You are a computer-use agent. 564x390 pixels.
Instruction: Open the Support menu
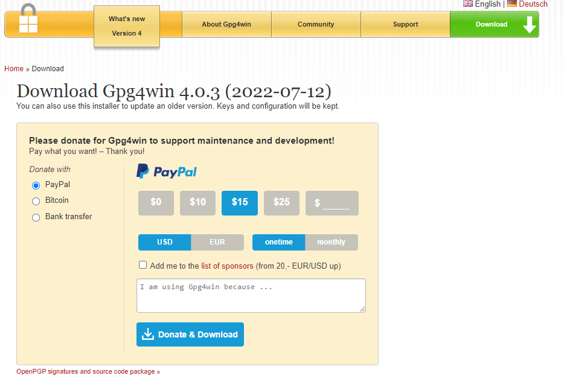405,24
